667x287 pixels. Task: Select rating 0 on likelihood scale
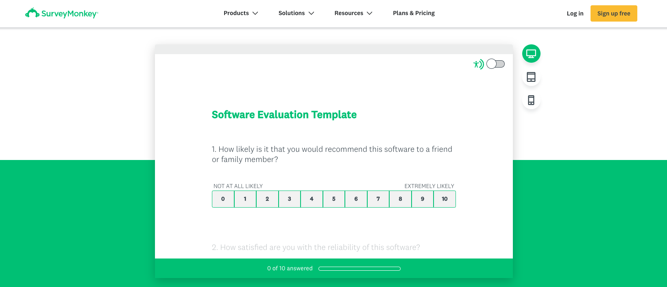pos(223,199)
